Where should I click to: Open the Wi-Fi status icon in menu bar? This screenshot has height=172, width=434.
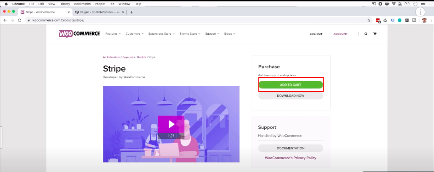(394, 4)
